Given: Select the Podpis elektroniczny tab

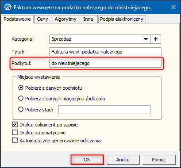Looking at the screenshot, I should pos(122,19).
